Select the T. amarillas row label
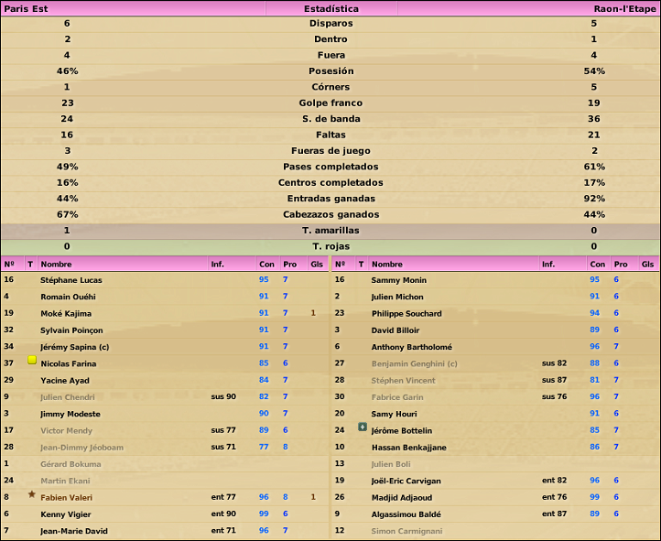 (x=330, y=231)
